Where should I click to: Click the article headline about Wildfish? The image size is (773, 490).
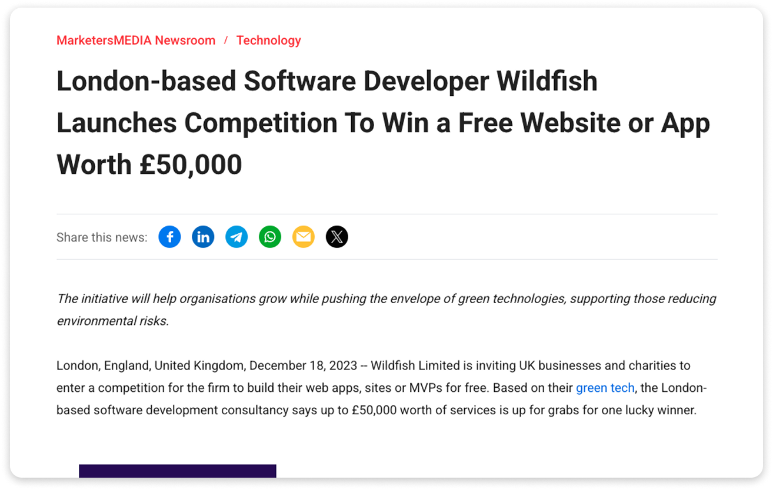(x=383, y=123)
